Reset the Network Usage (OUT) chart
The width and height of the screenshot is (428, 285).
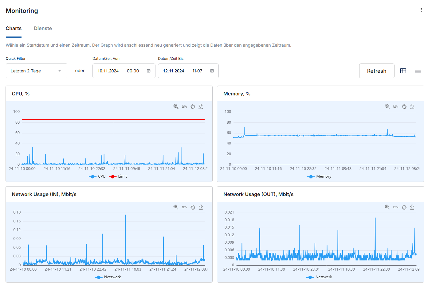[404, 207]
